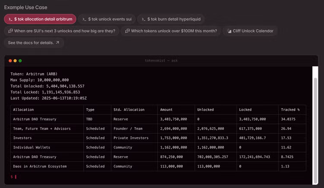Click terminal icon on burn detail hyperliquid chip
This screenshot has height=188, width=324.
(x=143, y=19)
